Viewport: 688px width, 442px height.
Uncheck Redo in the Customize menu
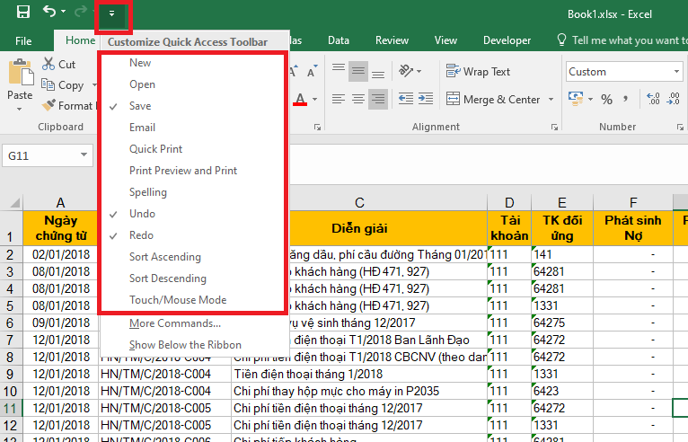(x=141, y=235)
